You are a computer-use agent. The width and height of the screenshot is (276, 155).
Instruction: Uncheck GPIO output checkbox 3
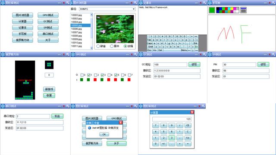[x=102, y=75]
